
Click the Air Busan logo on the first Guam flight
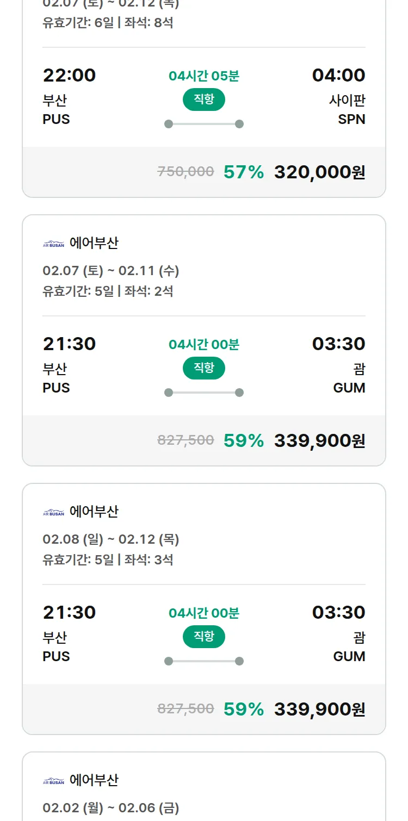(x=53, y=242)
